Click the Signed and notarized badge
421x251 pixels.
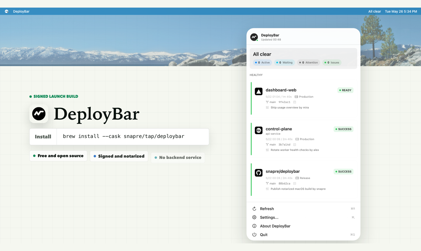click(x=119, y=156)
